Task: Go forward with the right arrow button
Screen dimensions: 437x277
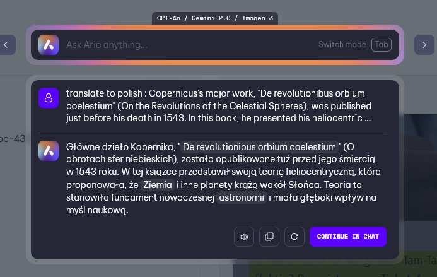Action: [424, 45]
